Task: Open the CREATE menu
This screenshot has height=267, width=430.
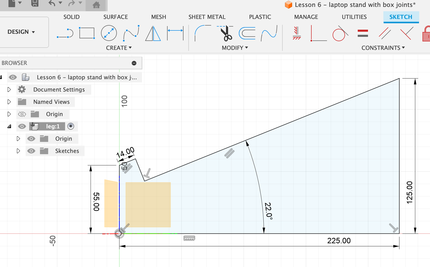Action: (x=119, y=48)
